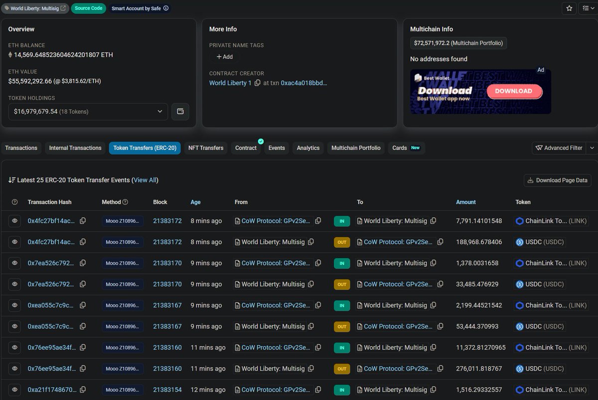The height and width of the screenshot is (400, 598).
Task: Open View All transfers link
Action: pyautogui.click(x=145, y=180)
